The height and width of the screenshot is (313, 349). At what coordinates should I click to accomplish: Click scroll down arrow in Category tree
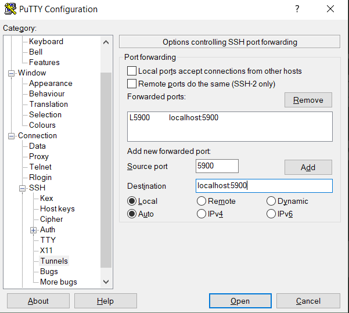click(106, 282)
